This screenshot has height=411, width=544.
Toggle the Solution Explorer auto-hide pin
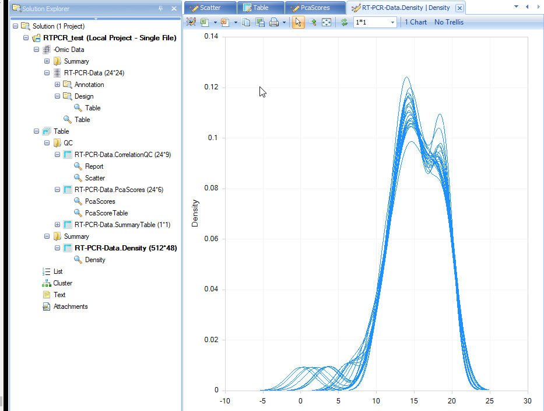(x=160, y=8)
